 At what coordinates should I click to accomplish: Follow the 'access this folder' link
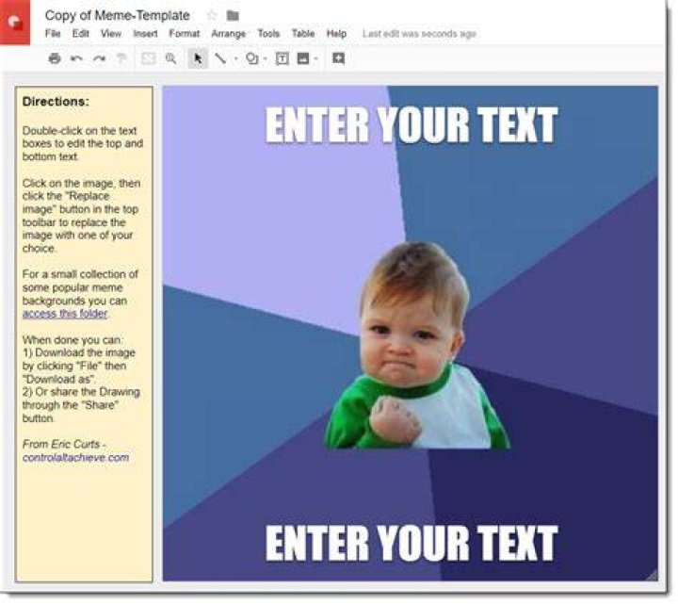click(x=65, y=314)
